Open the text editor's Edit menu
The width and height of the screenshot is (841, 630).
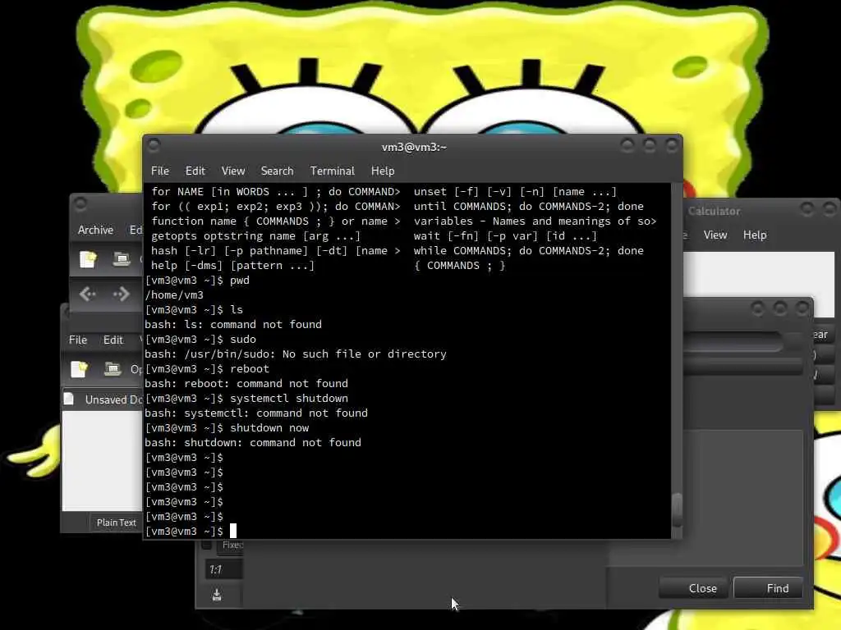click(x=113, y=340)
